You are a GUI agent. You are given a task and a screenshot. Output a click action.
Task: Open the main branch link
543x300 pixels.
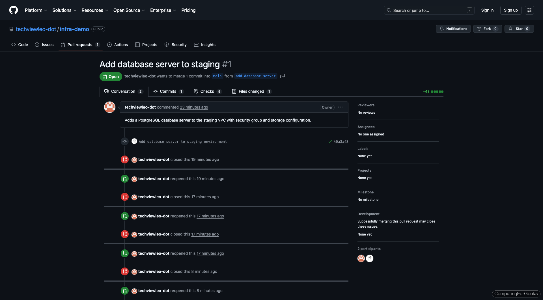point(217,76)
